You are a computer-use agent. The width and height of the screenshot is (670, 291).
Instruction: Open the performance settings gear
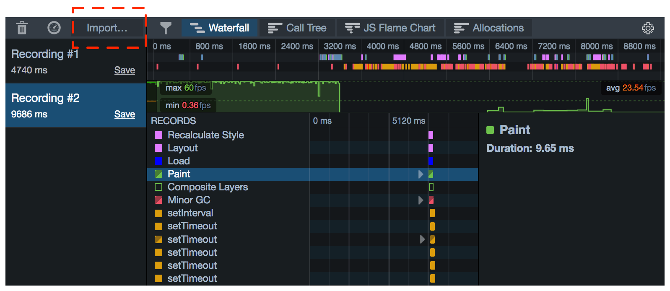tap(648, 28)
